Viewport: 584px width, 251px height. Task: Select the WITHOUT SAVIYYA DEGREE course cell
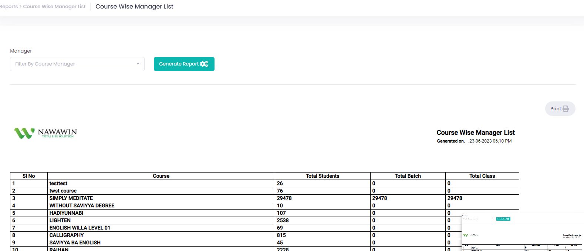[x=82, y=206]
